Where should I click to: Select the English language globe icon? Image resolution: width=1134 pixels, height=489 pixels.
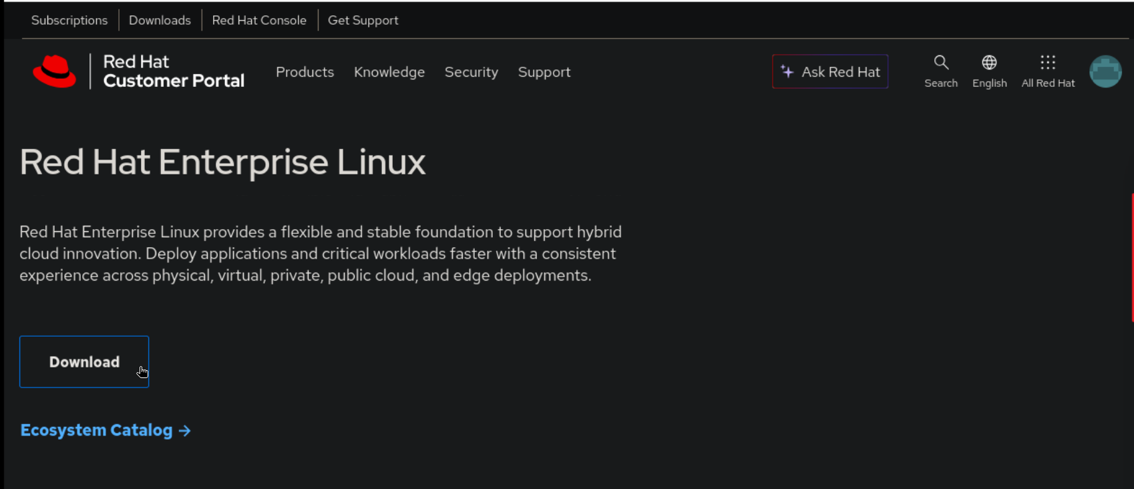click(989, 63)
